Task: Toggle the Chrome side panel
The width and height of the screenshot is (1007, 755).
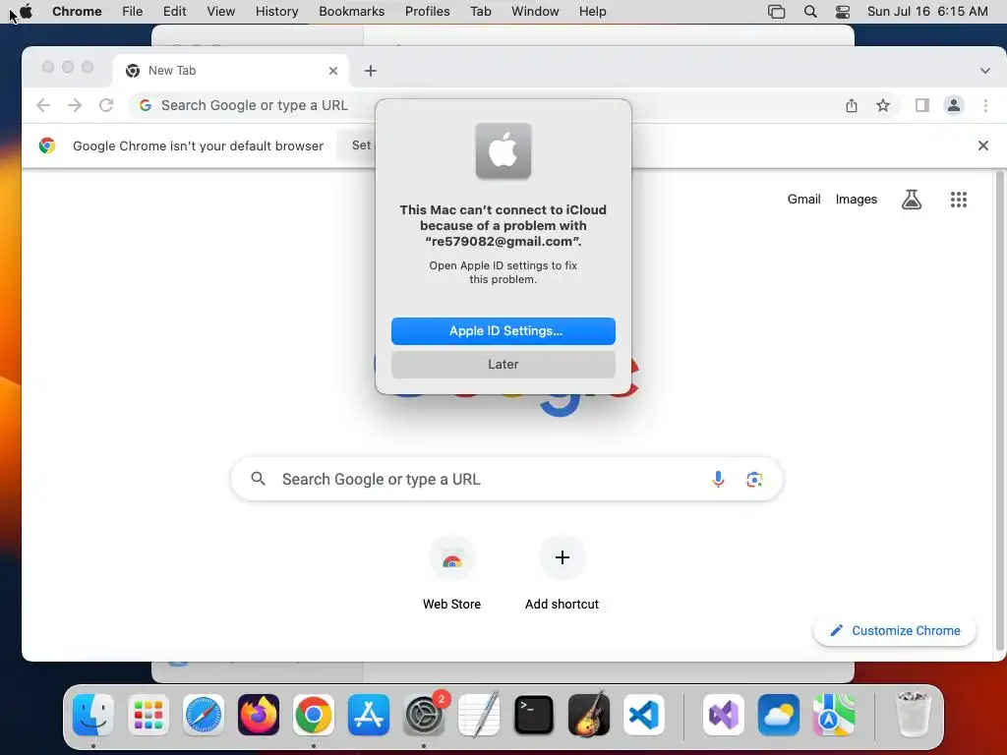Action: [x=921, y=105]
